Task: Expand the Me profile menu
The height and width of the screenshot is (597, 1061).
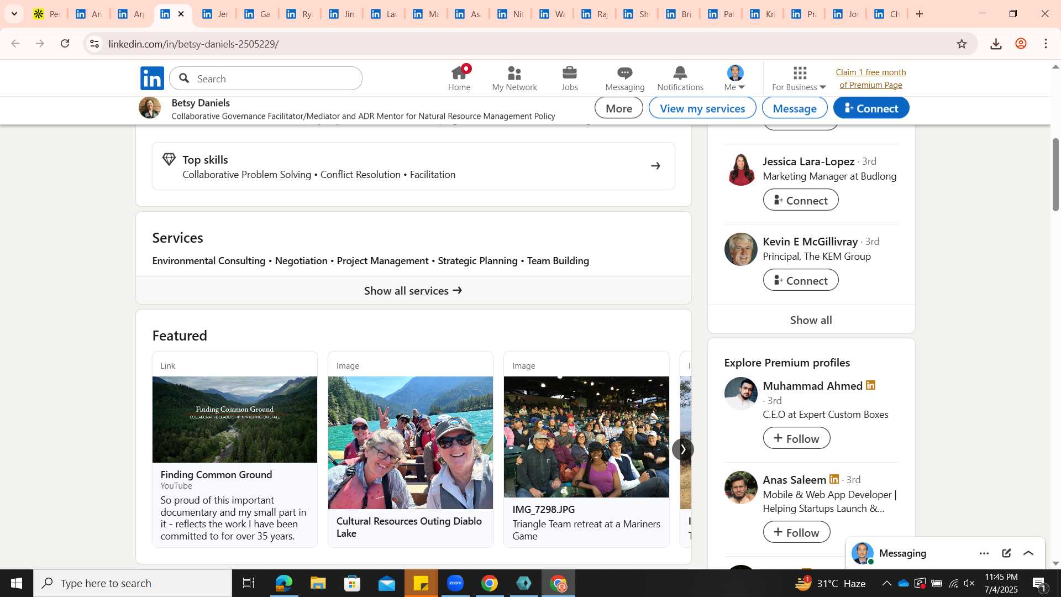Action: tap(735, 78)
